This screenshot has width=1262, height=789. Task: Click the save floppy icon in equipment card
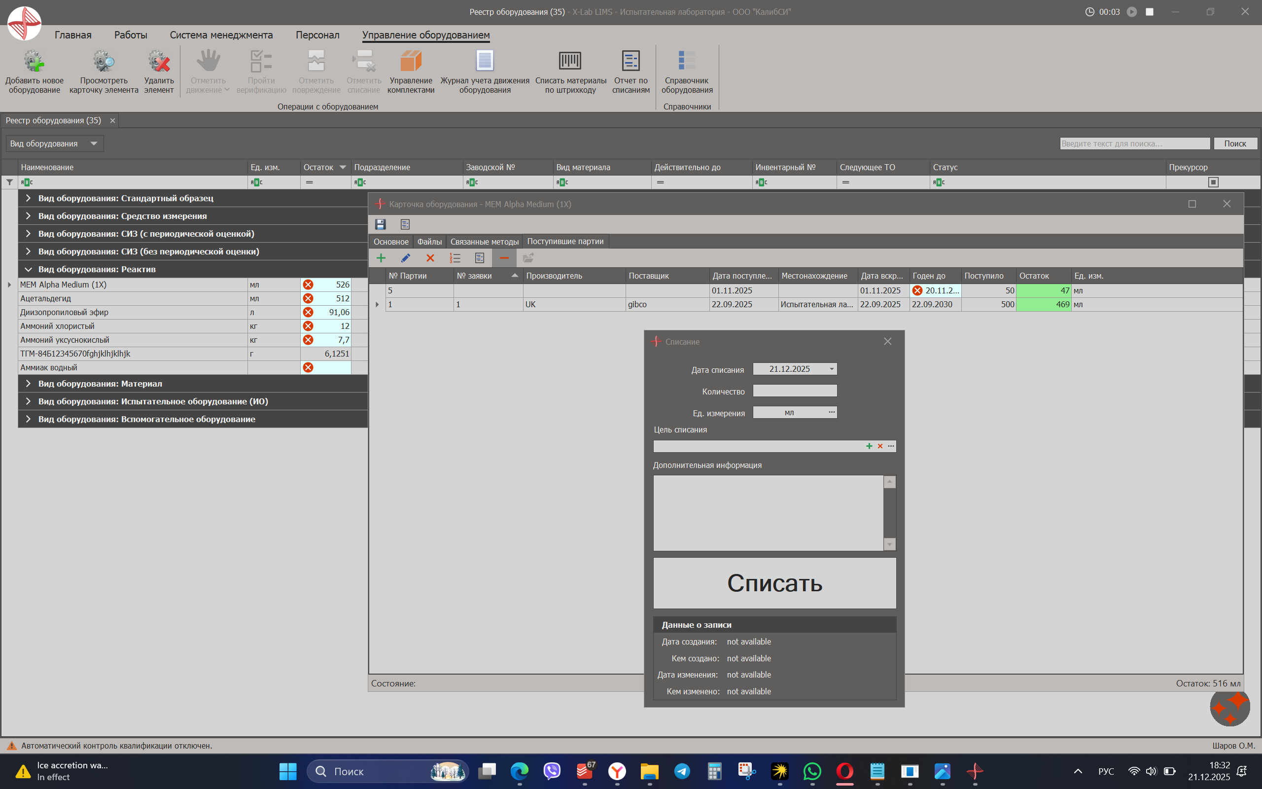[380, 224]
